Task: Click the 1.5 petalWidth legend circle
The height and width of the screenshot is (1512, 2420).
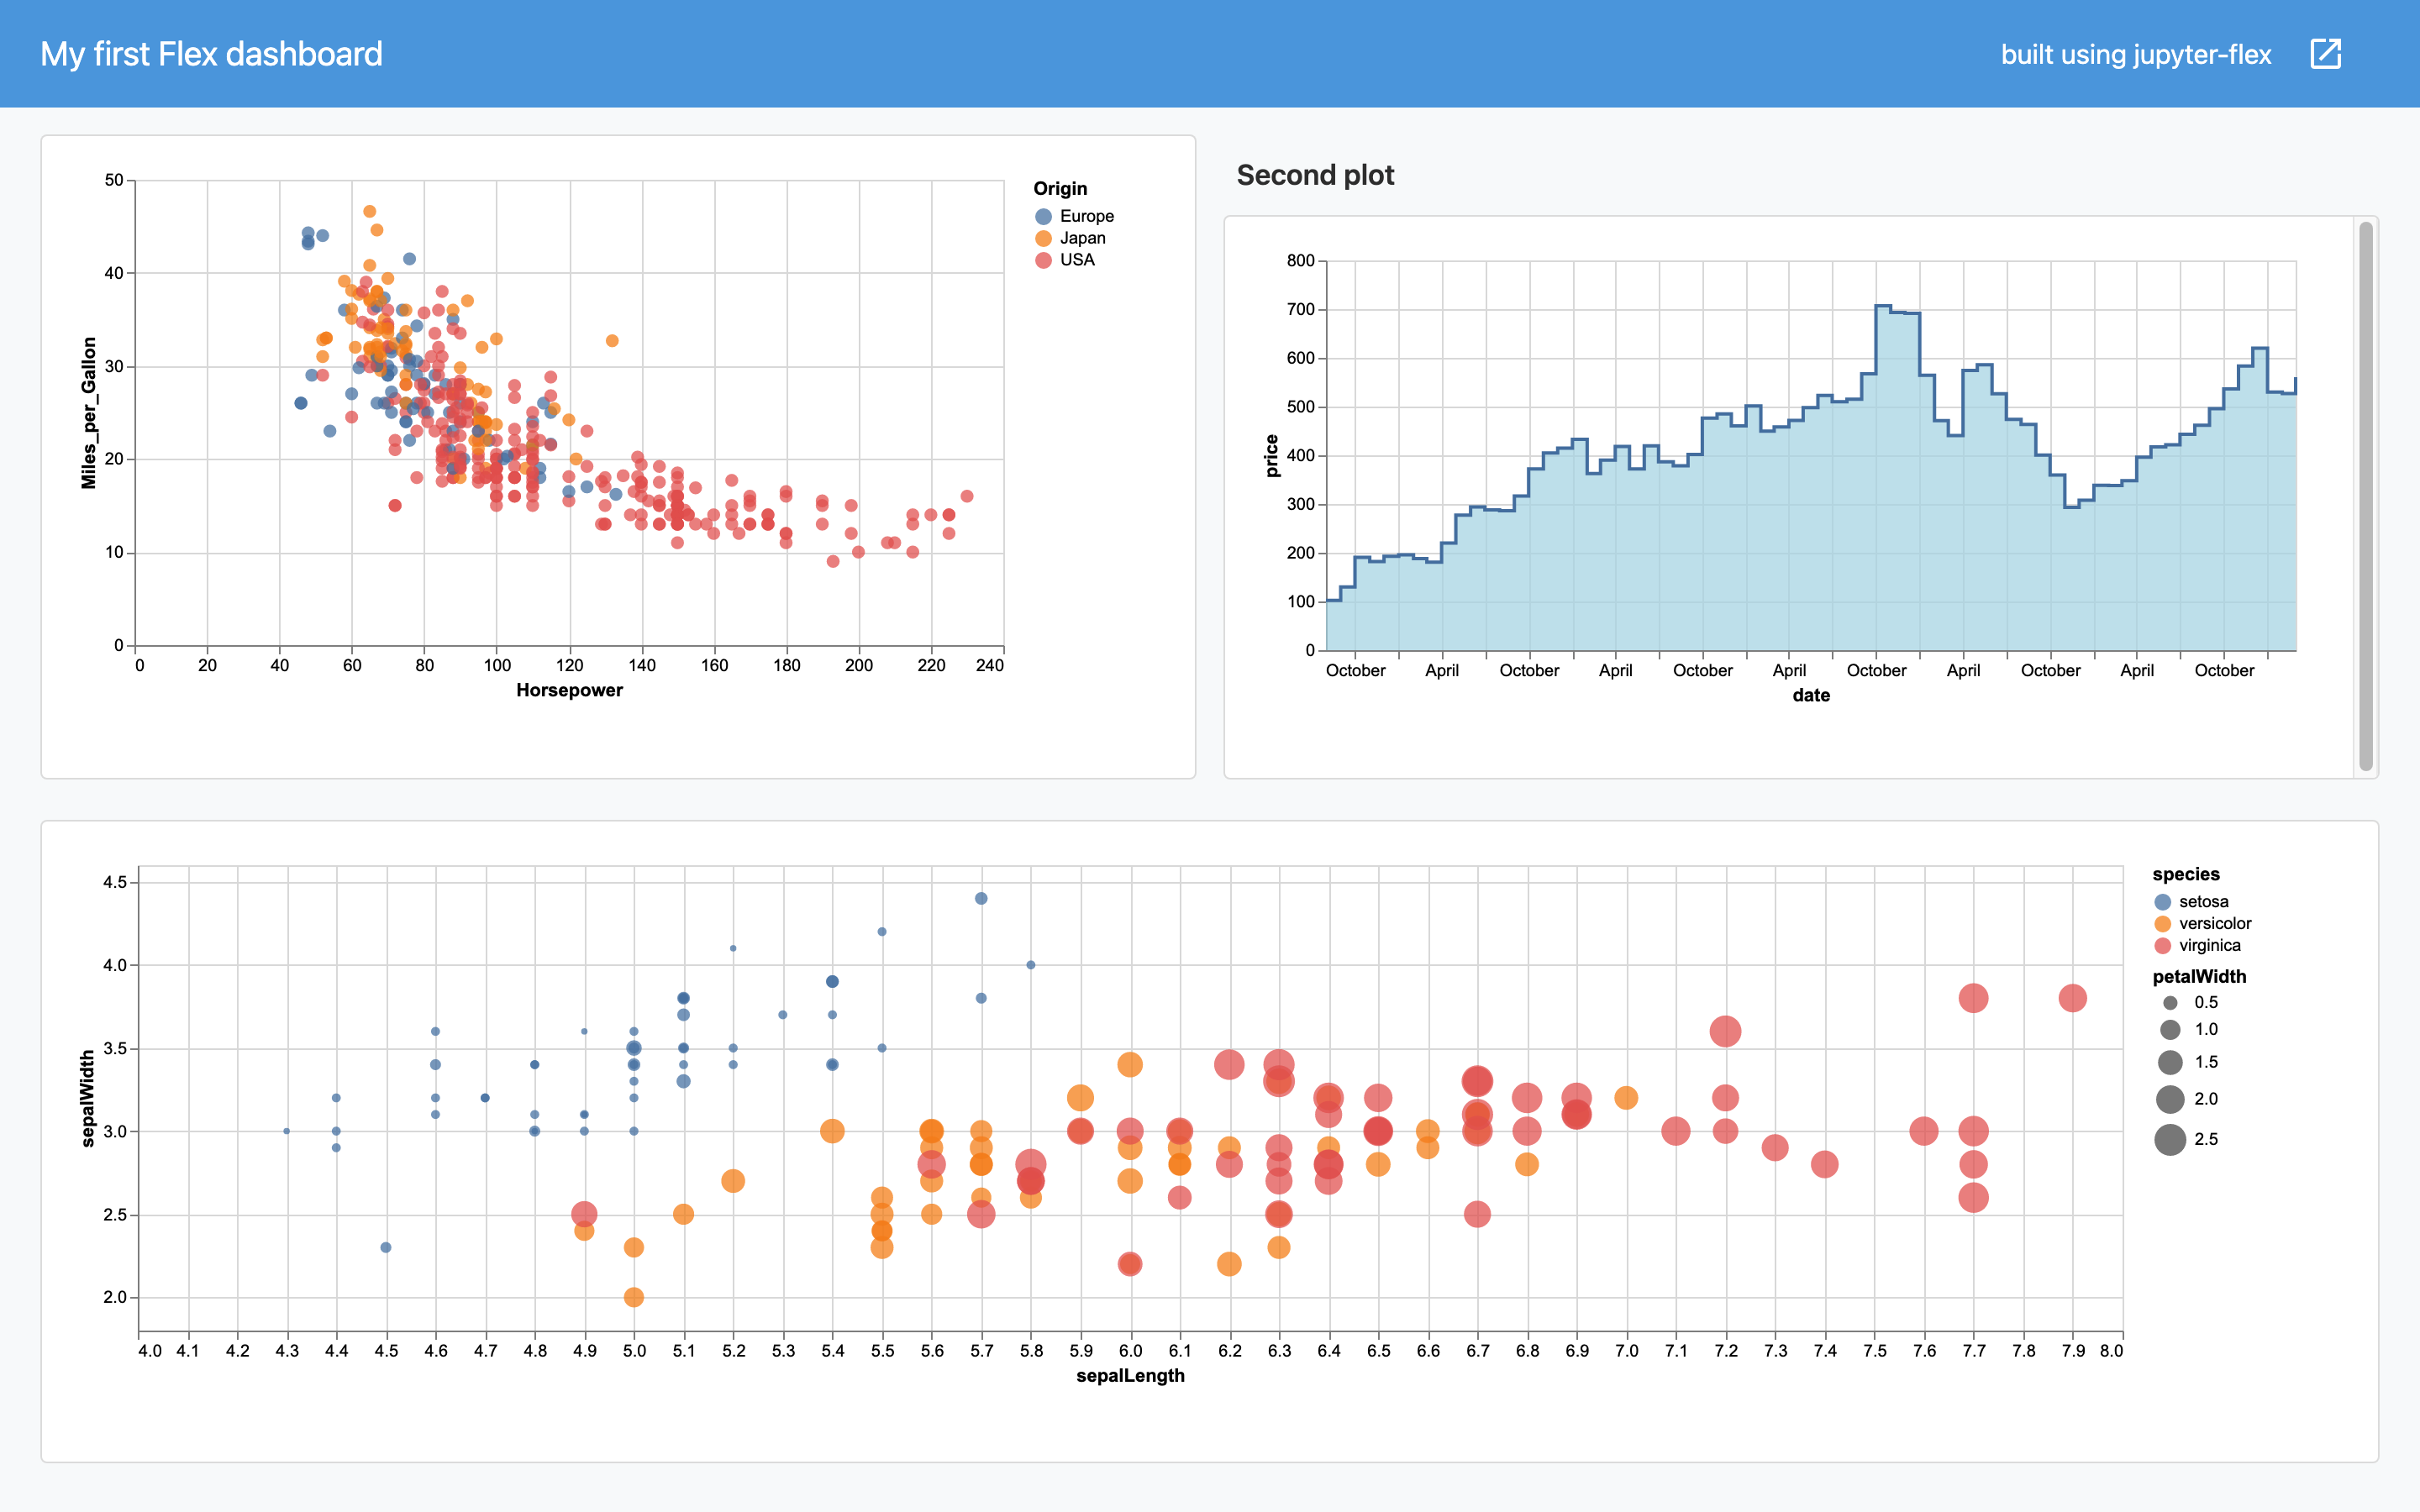Action: pos(2170,1062)
